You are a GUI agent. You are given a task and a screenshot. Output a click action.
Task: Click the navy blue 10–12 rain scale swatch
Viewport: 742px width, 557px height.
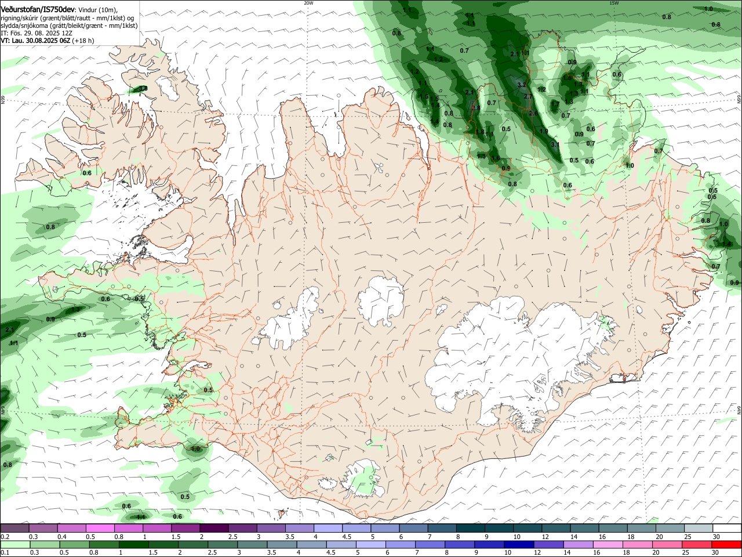tap(518, 544)
